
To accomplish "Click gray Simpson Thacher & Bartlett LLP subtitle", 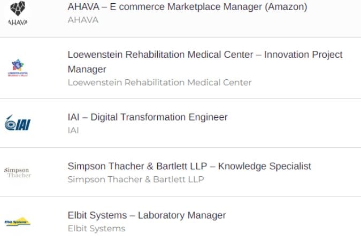I will [136, 179].
